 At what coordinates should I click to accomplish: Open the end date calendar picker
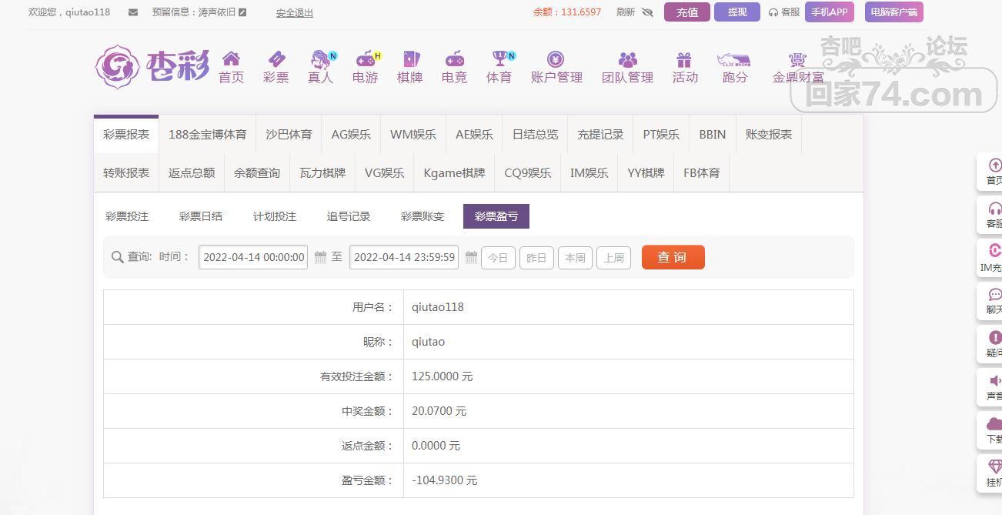click(472, 258)
